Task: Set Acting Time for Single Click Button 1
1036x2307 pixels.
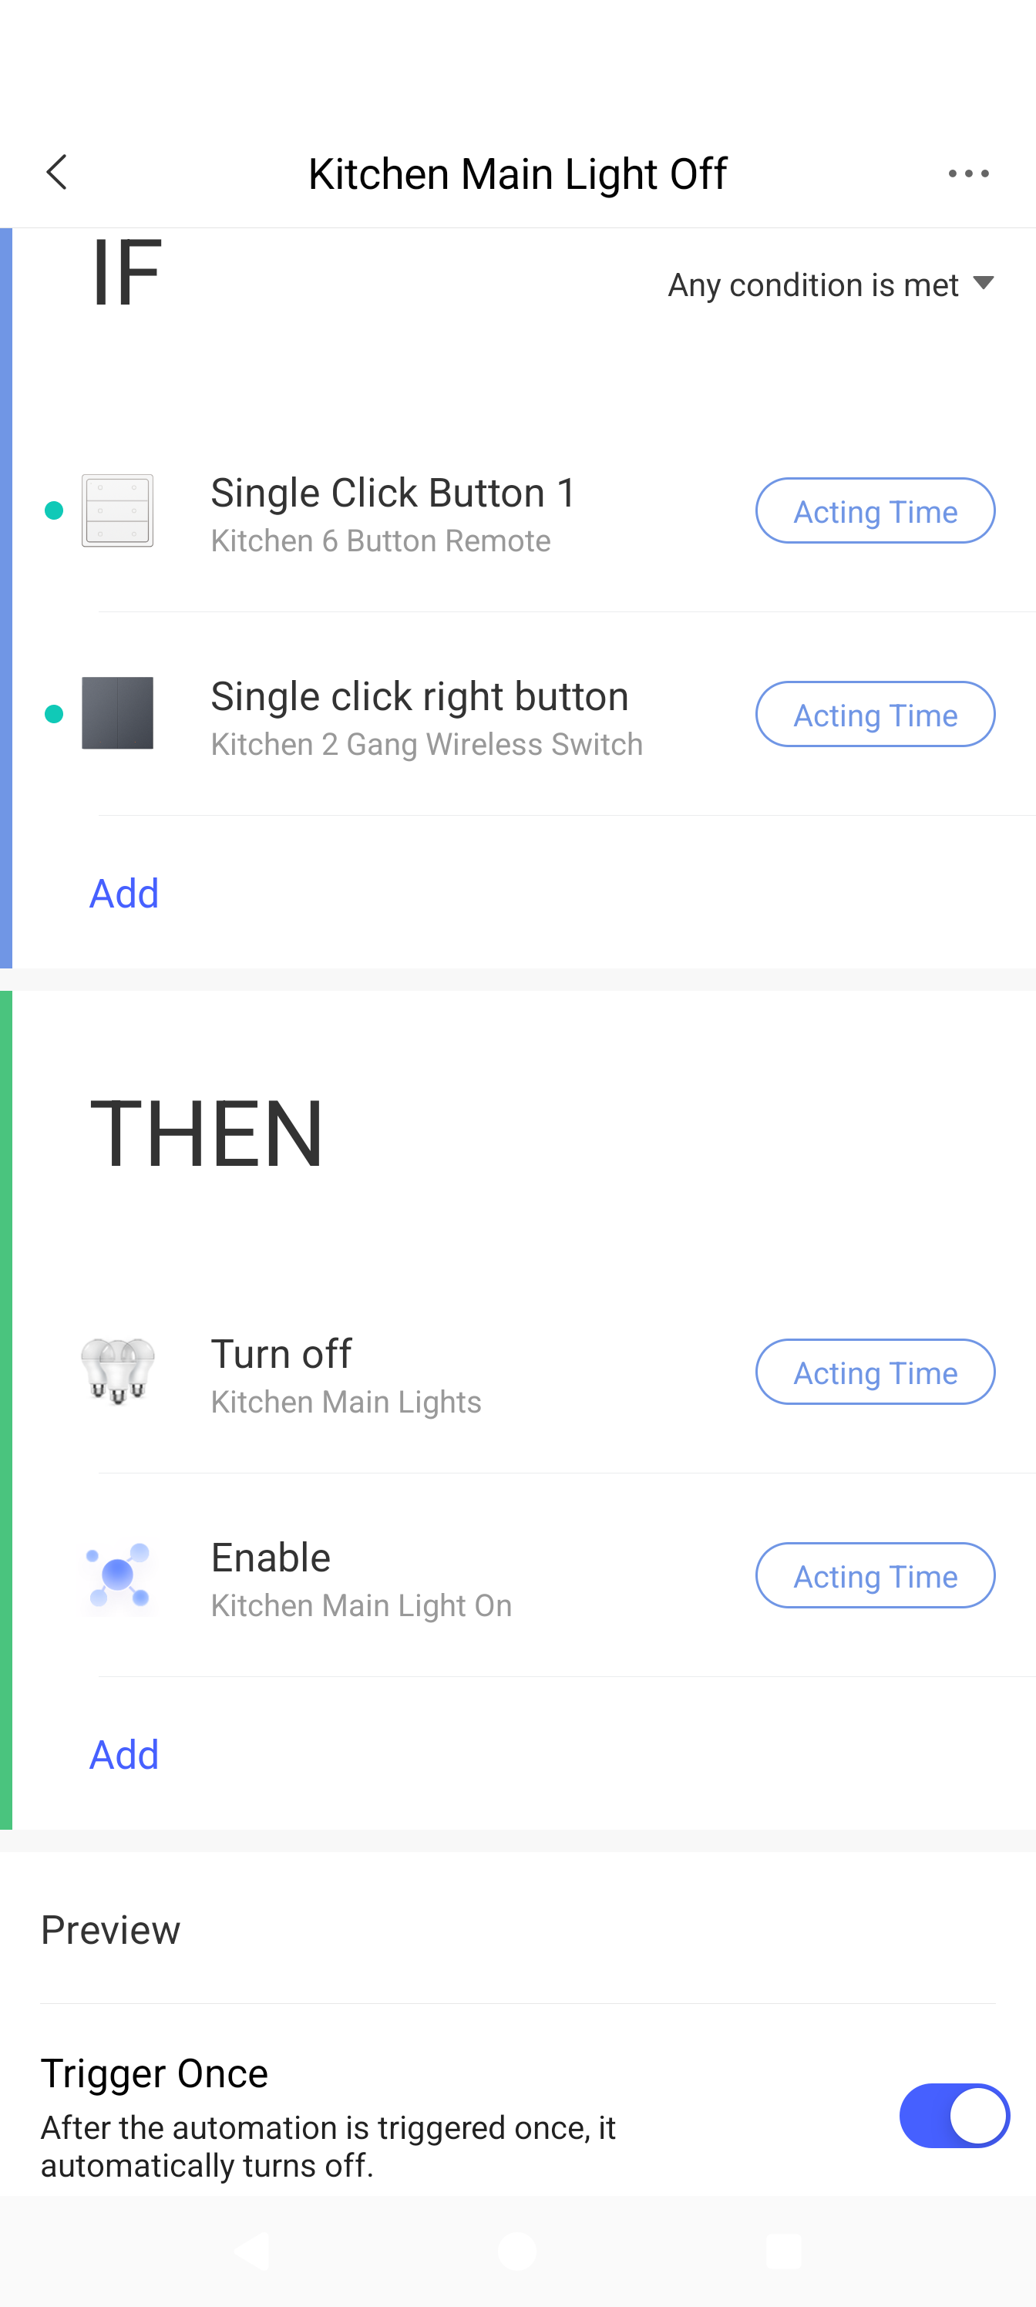Action: [875, 510]
